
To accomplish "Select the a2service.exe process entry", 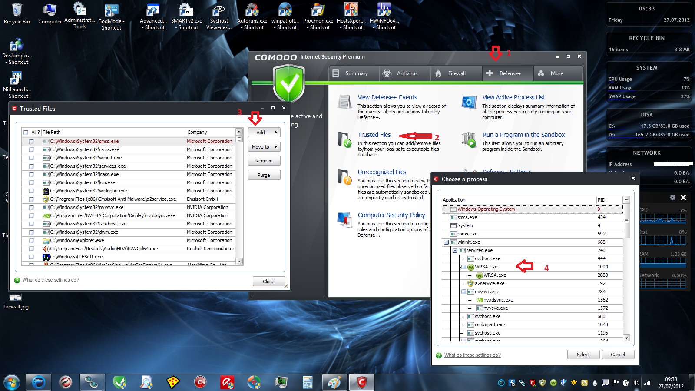I will (x=489, y=283).
